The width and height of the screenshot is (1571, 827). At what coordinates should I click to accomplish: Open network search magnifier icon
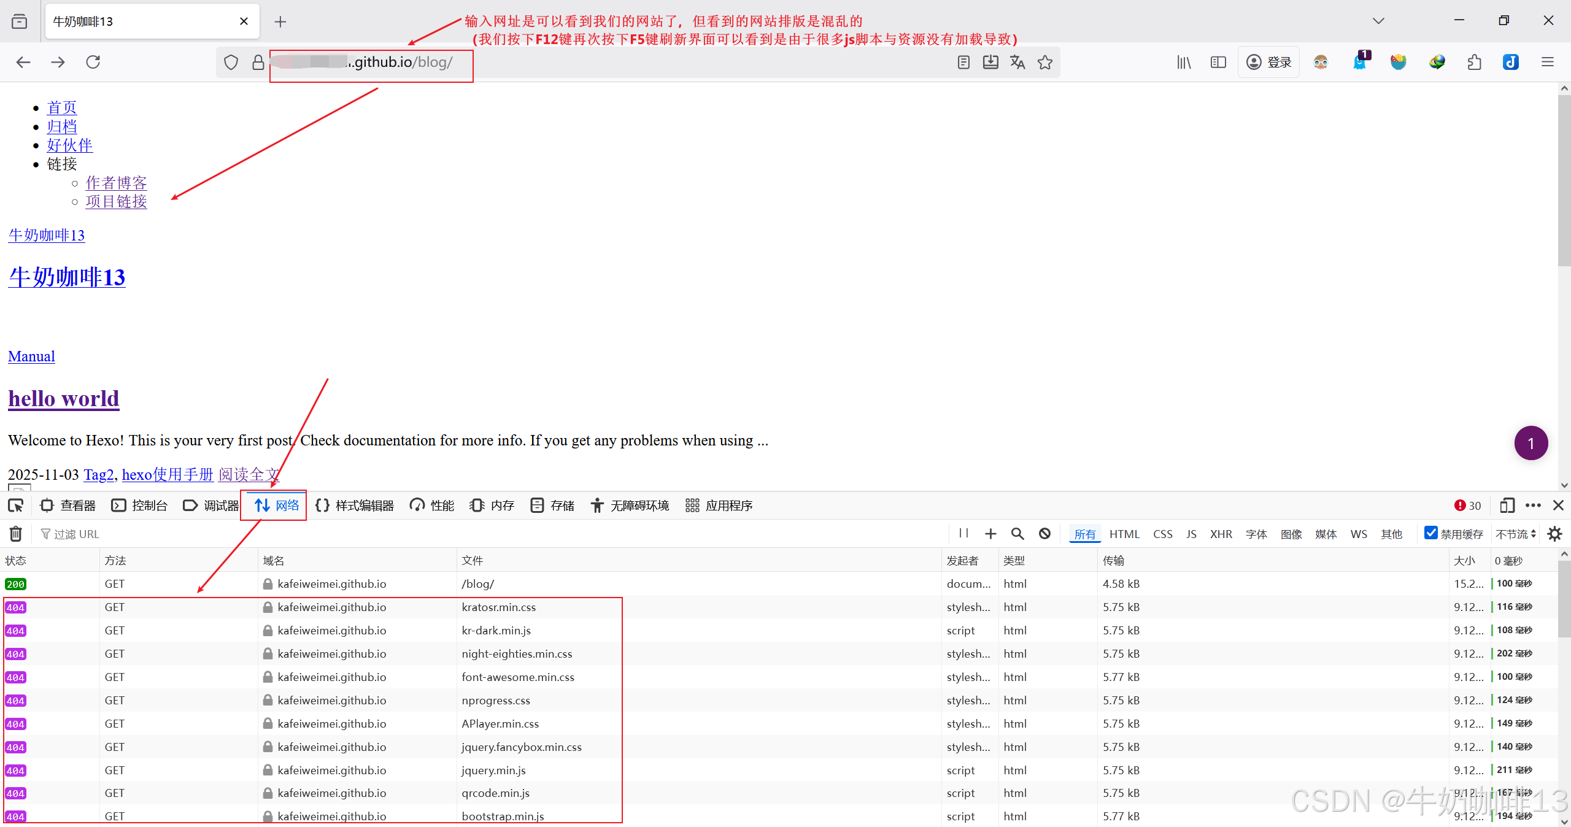[1017, 534]
